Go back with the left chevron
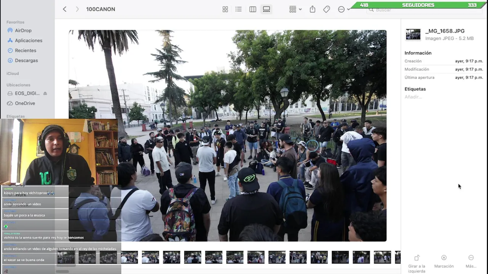488x274 pixels. tap(64, 9)
